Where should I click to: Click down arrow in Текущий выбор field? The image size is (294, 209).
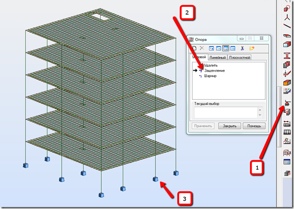[x=260, y=115]
